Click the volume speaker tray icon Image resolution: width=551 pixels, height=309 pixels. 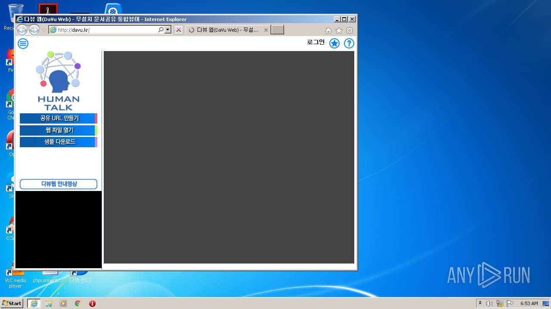[489, 303]
